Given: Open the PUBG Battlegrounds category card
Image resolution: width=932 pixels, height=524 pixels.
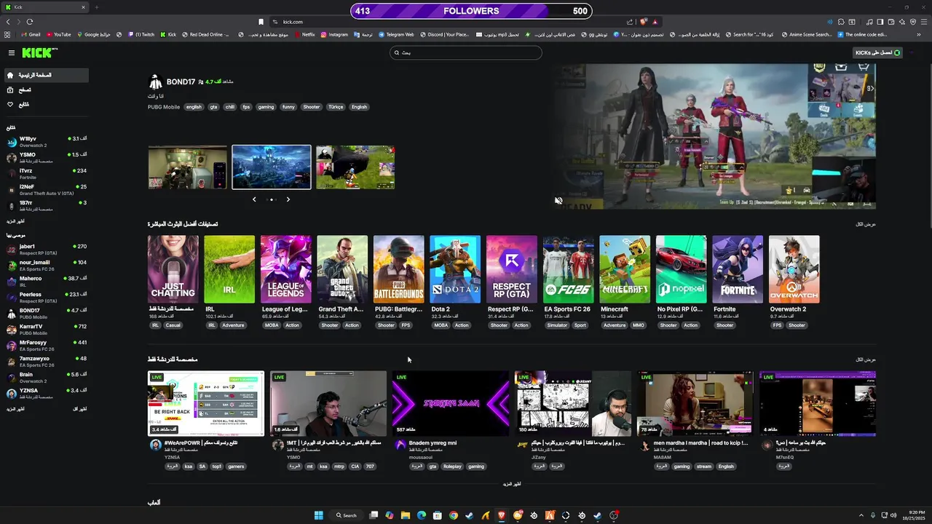Looking at the screenshot, I should 399,269.
